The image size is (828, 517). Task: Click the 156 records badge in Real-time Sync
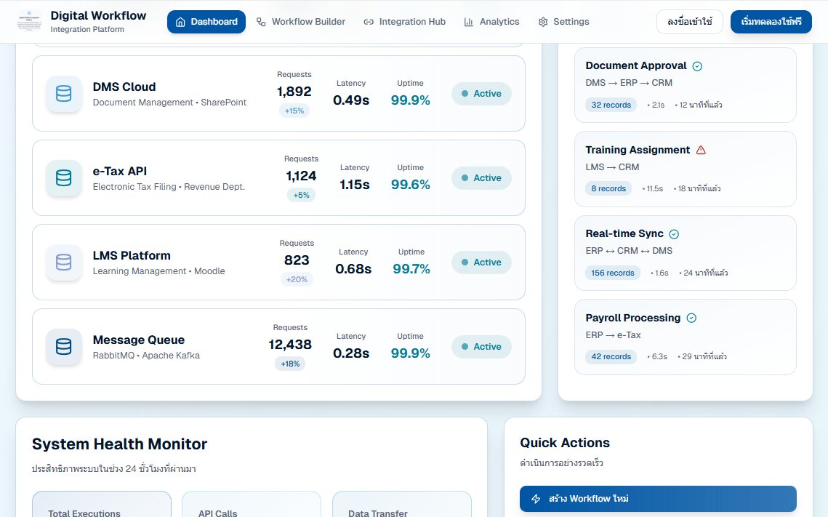[x=613, y=273]
